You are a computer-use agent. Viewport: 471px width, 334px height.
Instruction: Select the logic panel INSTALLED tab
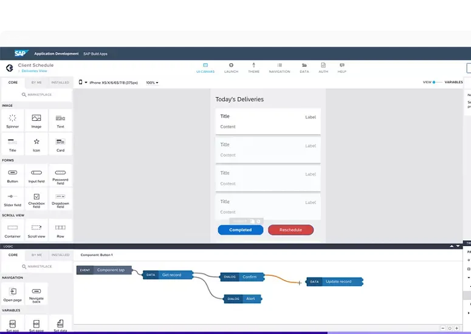[x=60, y=255]
